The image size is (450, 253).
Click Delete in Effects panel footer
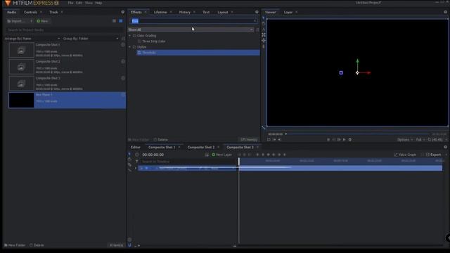tap(161, 140)
